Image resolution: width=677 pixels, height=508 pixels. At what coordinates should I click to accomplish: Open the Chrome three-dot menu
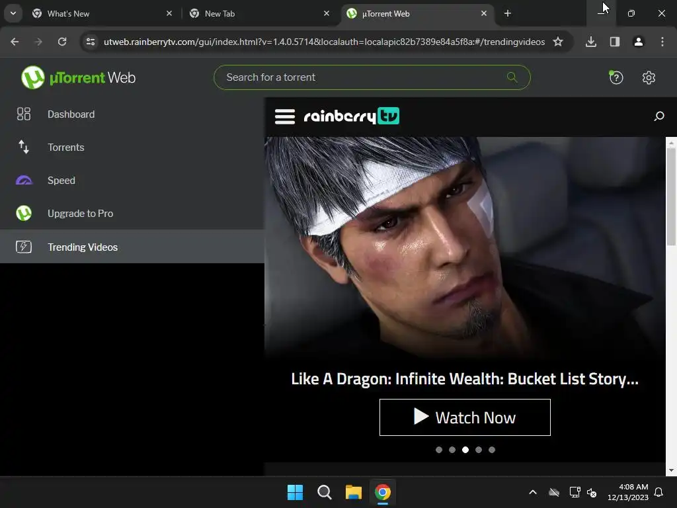click(x=662, y=42)
